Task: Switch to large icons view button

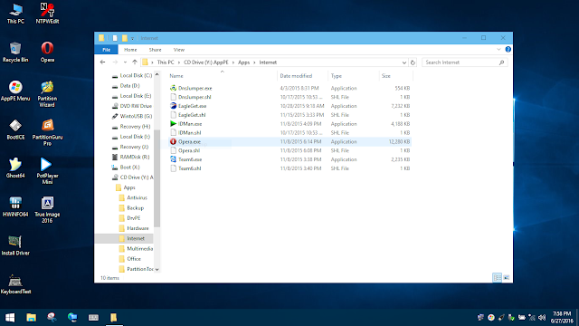Action: coord(507,278)
